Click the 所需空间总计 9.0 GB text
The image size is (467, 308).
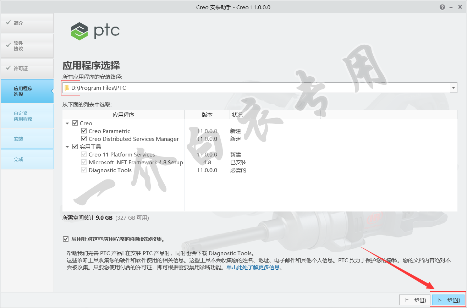pos(87,218)
